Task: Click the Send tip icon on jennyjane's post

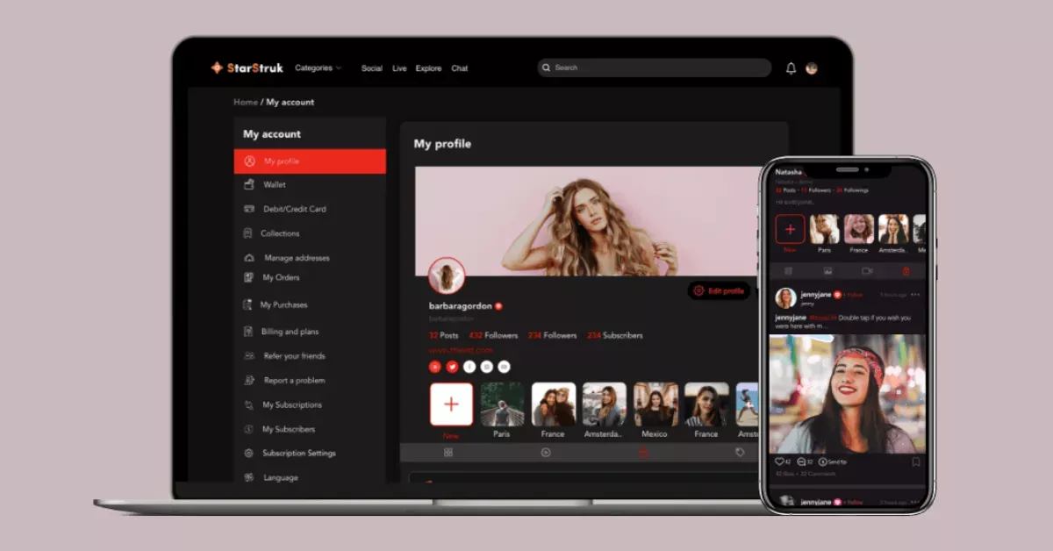Action: [823, 462]
